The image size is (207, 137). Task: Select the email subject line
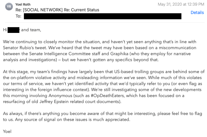(x=57, y=10)
